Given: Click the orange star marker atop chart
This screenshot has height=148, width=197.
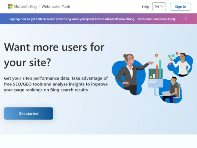Looking at the screenshot, I should click(x=156, y=55).
